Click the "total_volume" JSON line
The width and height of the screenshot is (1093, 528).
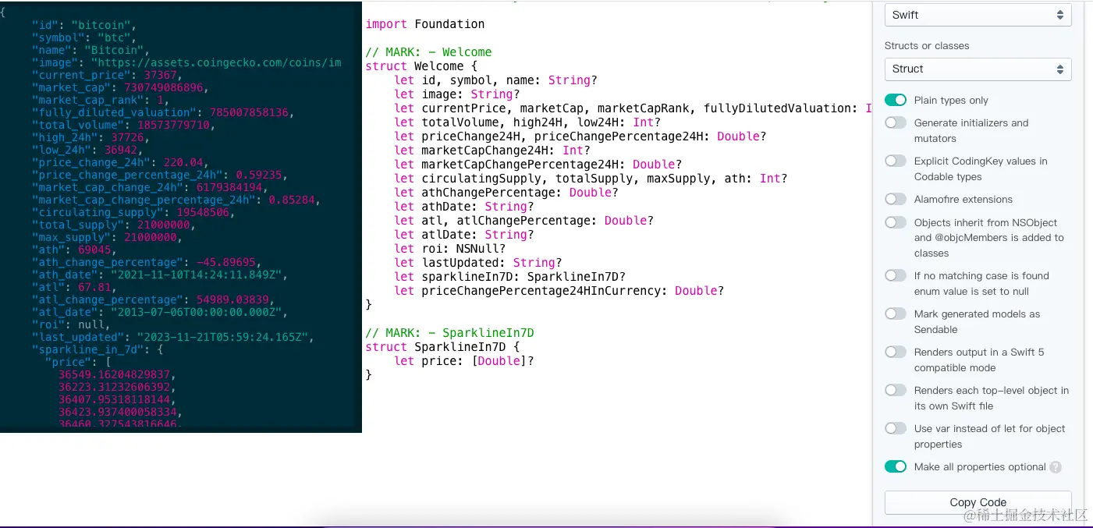pos(123,125)
